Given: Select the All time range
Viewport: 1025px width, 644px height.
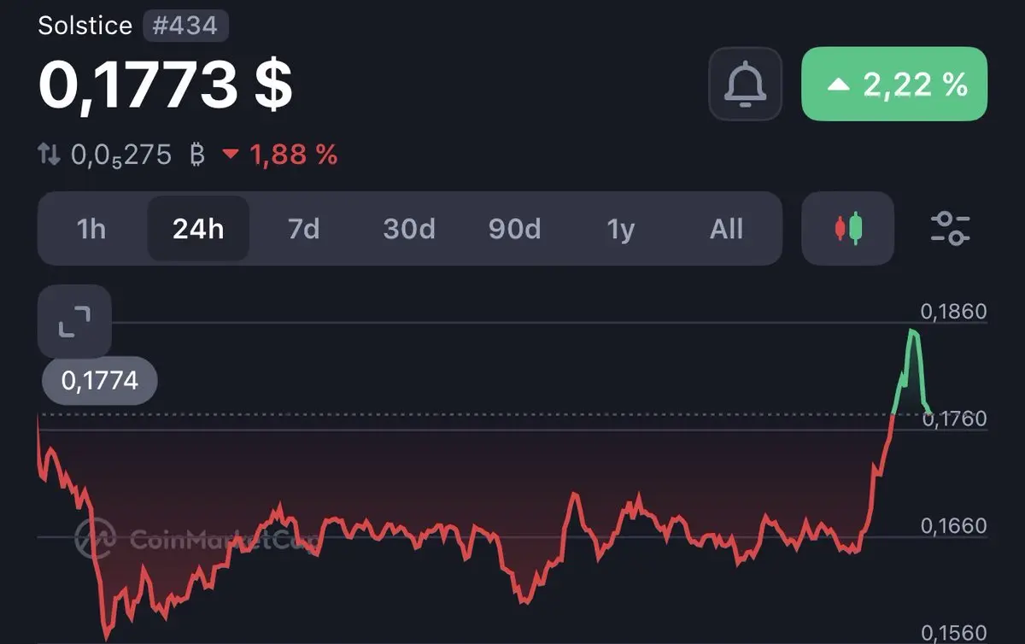Looking at the screenshot, I should 726,229.
